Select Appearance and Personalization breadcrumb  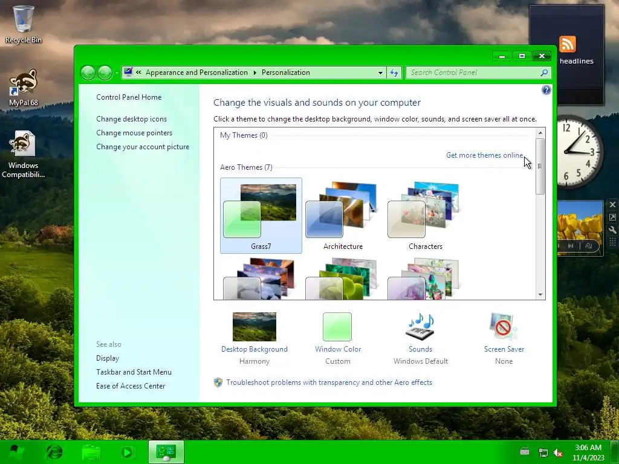196,72
